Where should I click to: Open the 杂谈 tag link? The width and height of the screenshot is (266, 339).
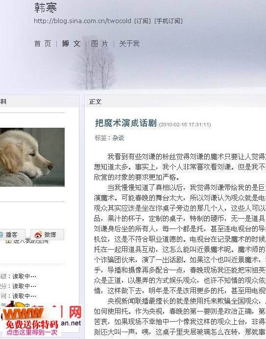118,138
